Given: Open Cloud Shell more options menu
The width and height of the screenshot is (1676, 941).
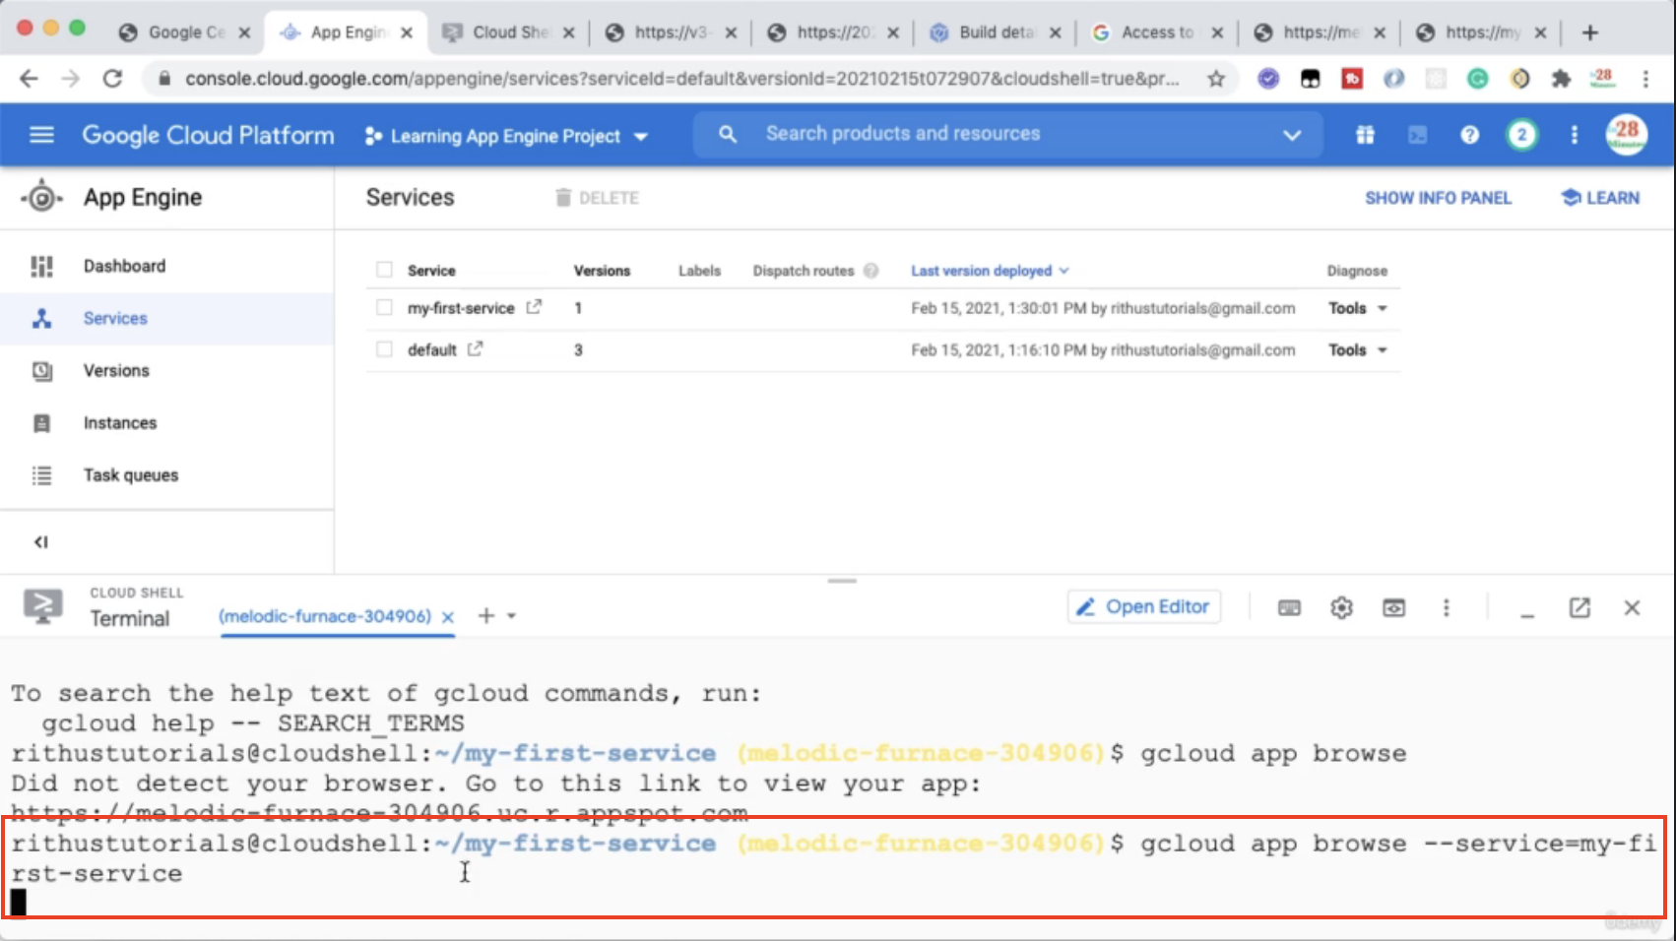Looking at the screenshot, I should click(1446, 607).
